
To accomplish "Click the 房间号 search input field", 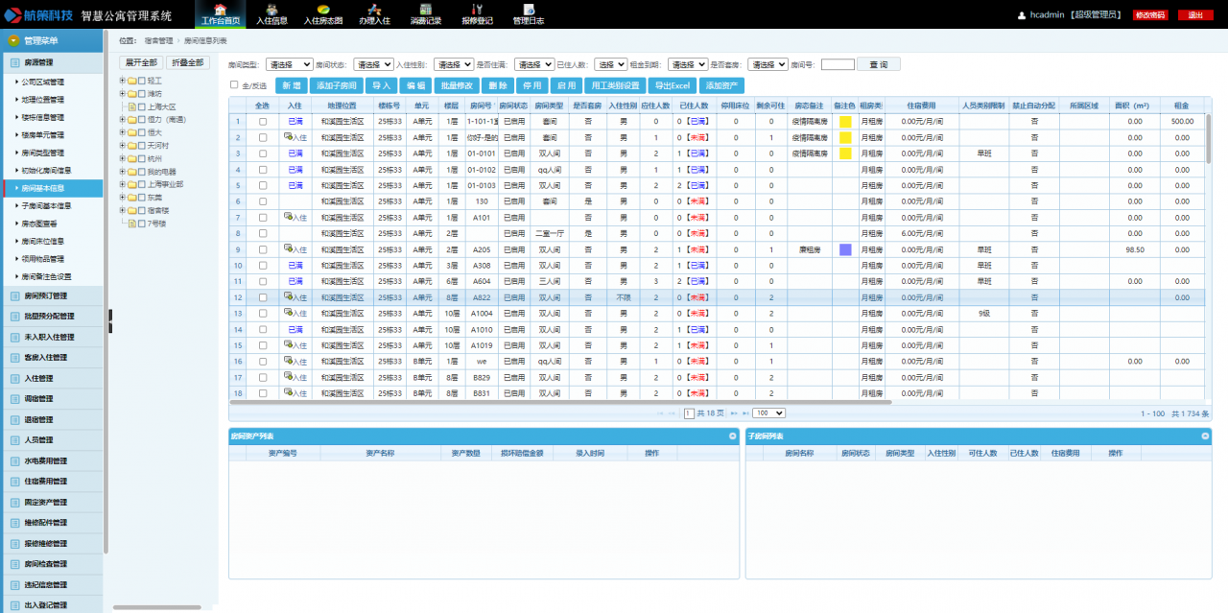I will pos(838,64).
